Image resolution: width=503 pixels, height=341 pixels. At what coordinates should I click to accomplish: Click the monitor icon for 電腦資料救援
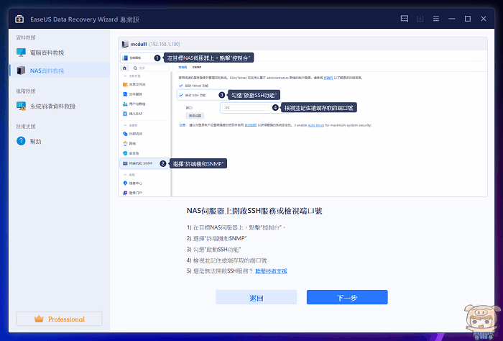coord(21,53)
